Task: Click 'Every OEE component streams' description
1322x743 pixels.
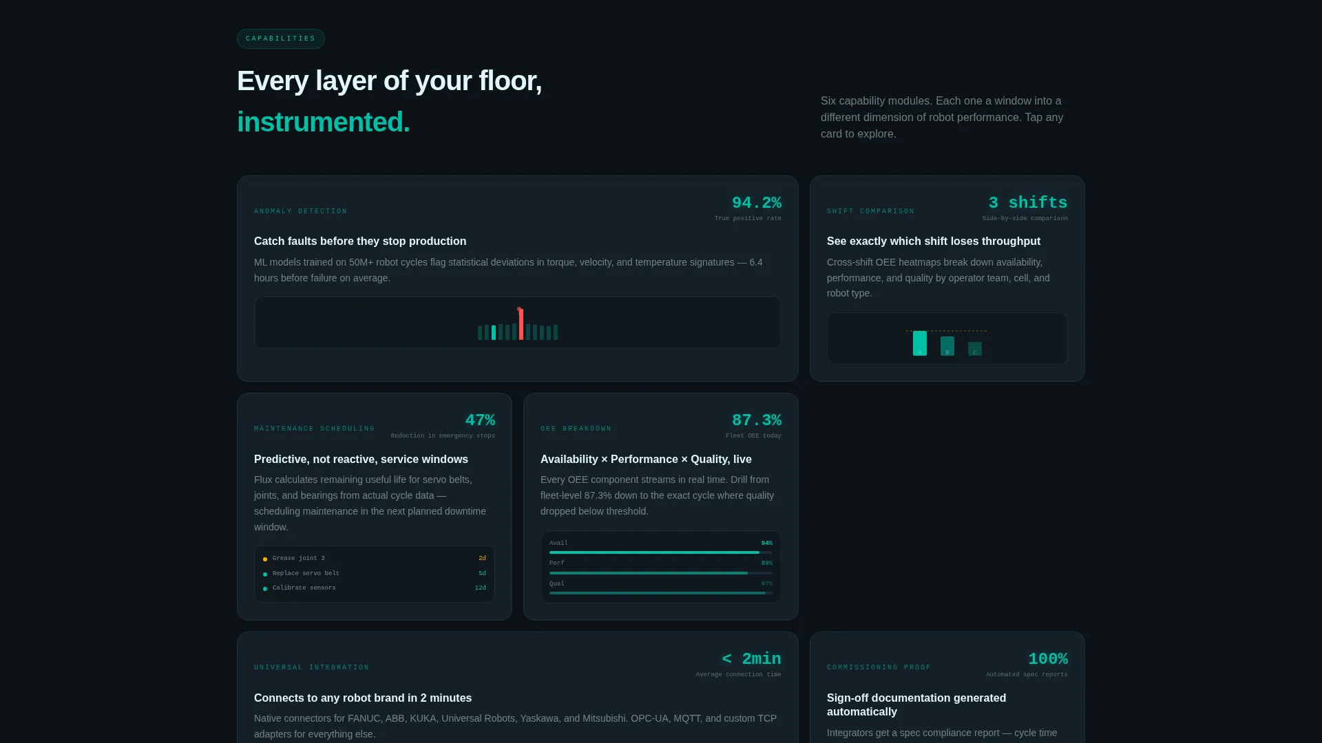Action: pos(658,495)
